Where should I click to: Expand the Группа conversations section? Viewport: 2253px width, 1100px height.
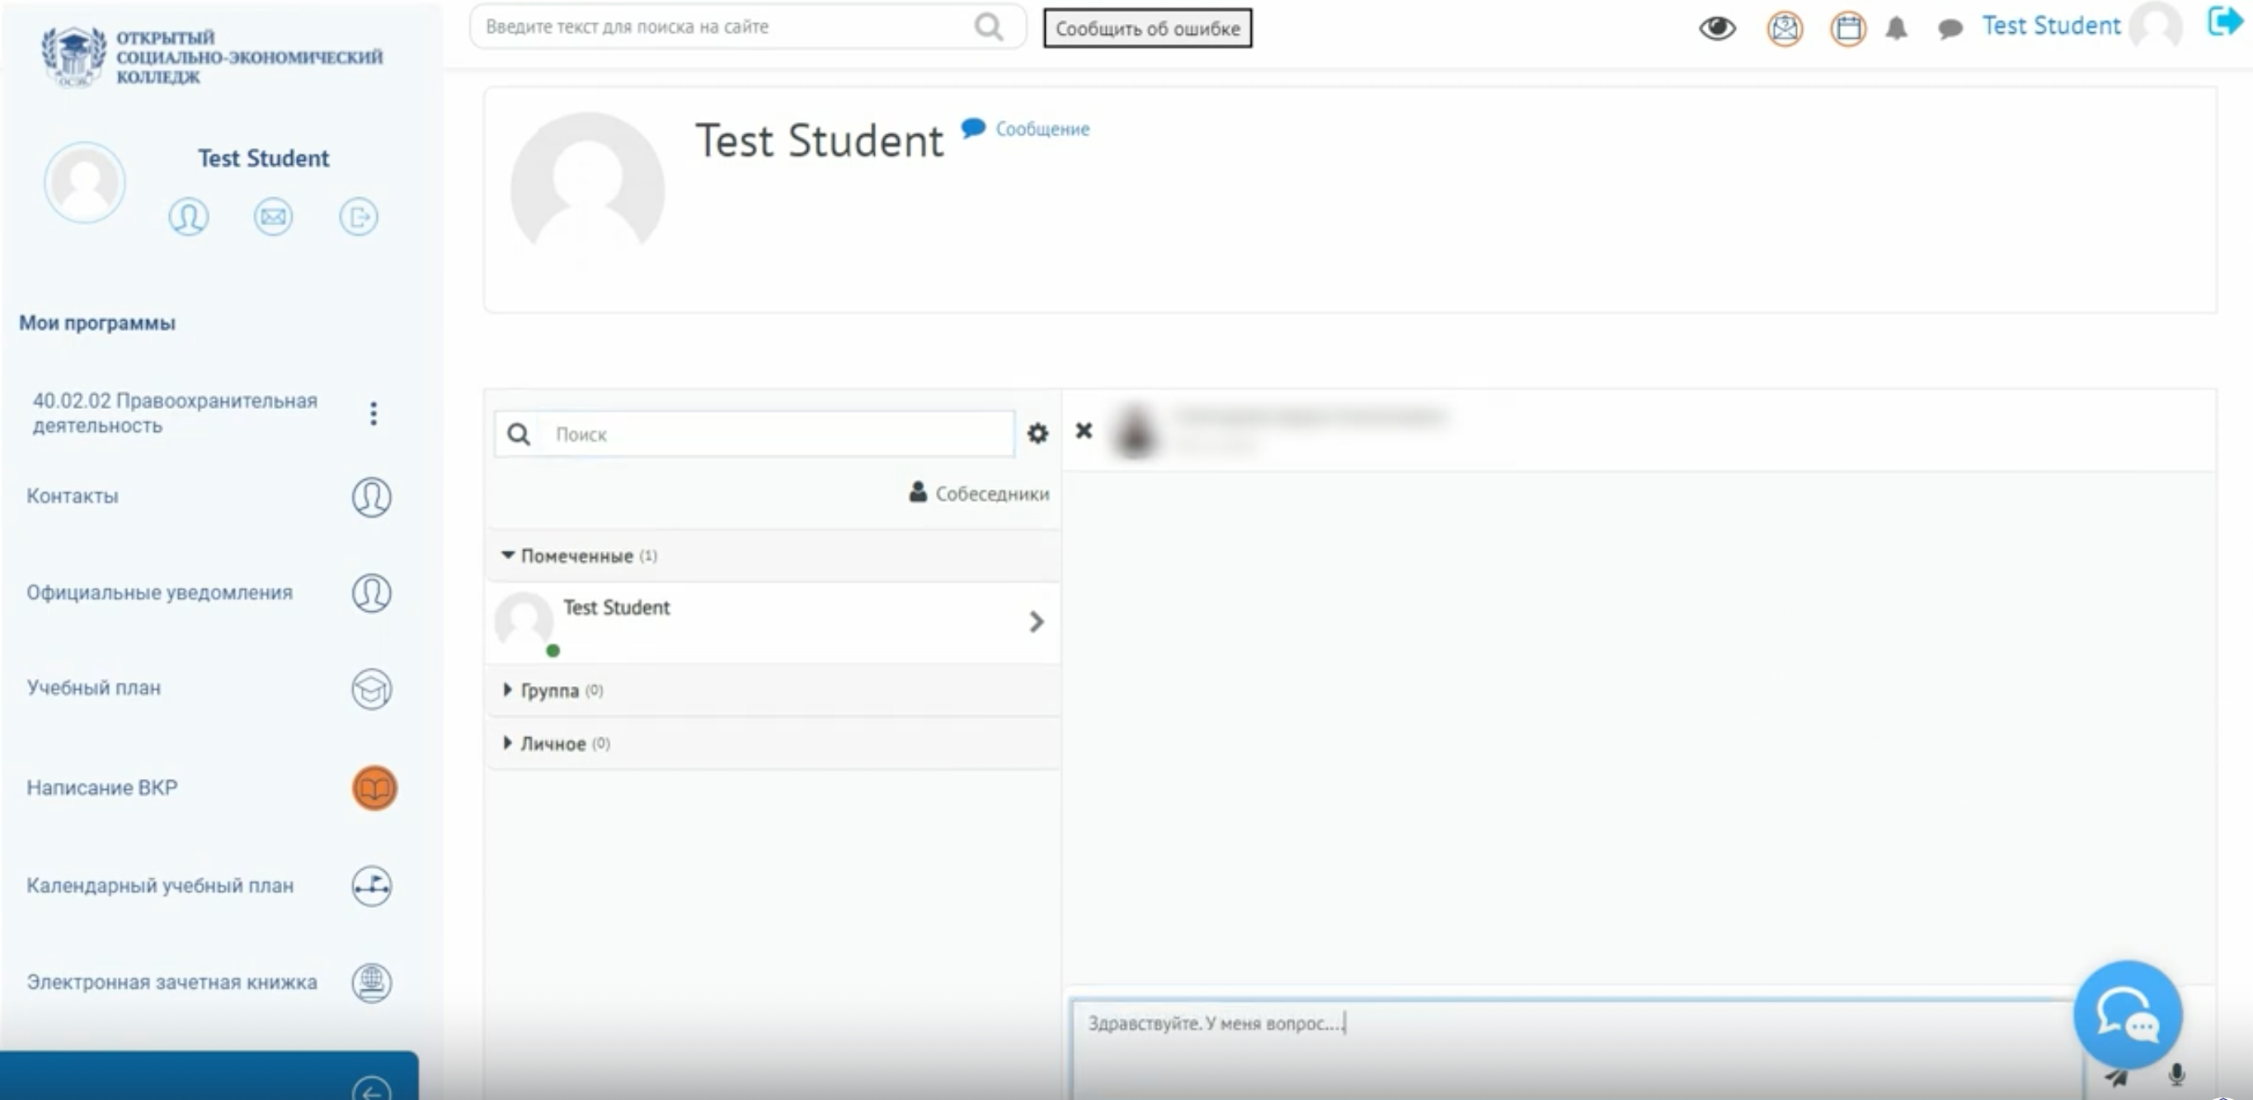[551, 691]
